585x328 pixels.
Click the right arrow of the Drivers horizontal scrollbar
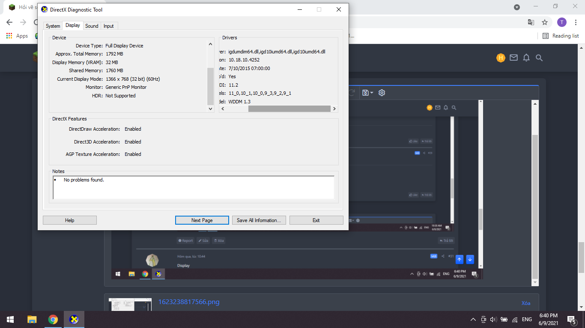334,109
